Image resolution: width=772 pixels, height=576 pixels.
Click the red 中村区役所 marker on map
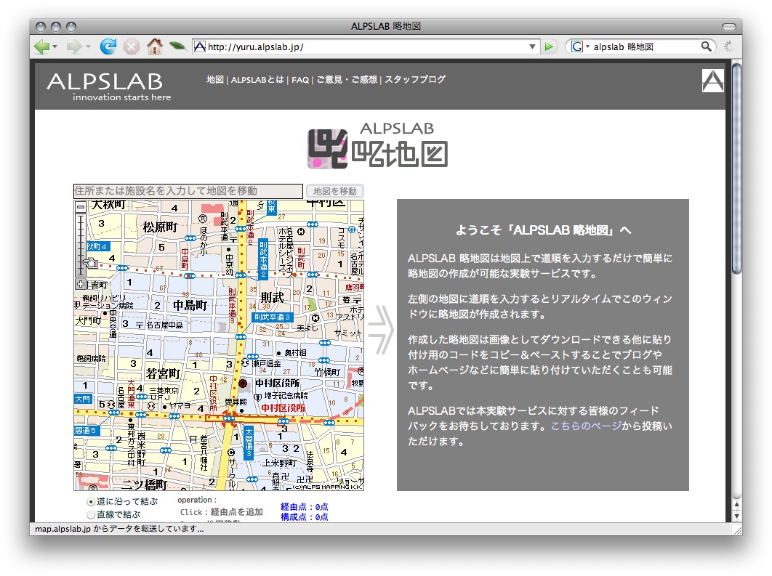click(243, 384)
